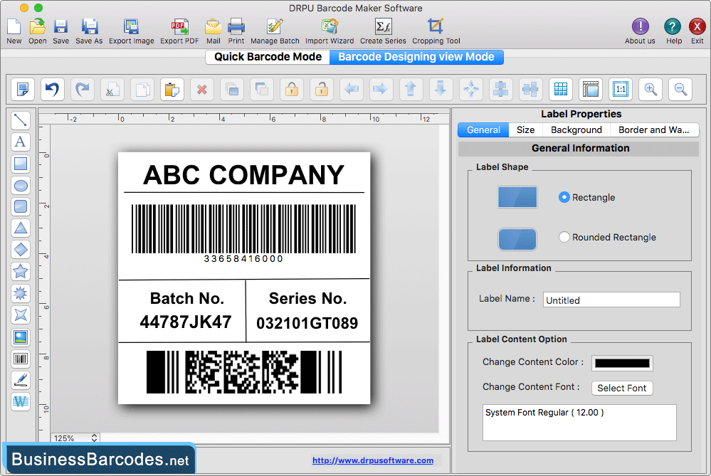Click the Select Font button

coord(622,388)
